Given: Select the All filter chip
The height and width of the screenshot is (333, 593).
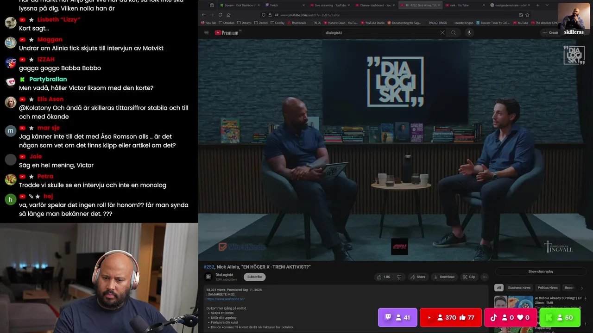Looking at the screenshot, I should [x=499, y=288].
